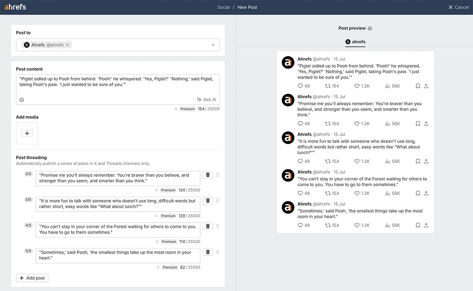The image size is (473, 291).
Task: Click like heart on 'smallest things' preview post
Action: coord(357,225)
